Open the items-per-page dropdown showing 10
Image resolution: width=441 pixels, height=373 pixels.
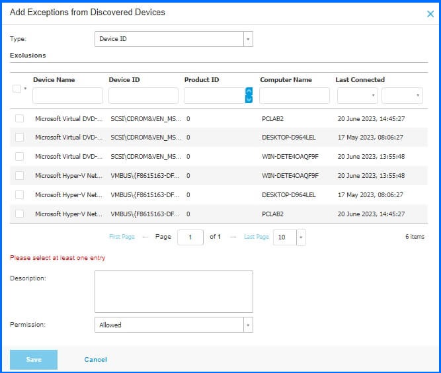290,237
